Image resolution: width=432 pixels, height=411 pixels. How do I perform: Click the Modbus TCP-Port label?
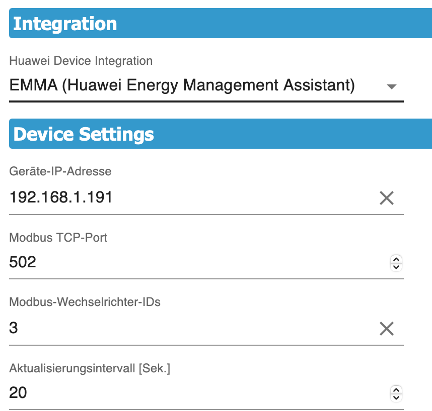tap(58, 237)
